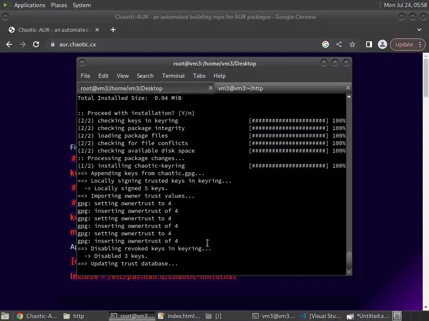Click workspace switcher icon in taskbar

(x=397, y=316)
